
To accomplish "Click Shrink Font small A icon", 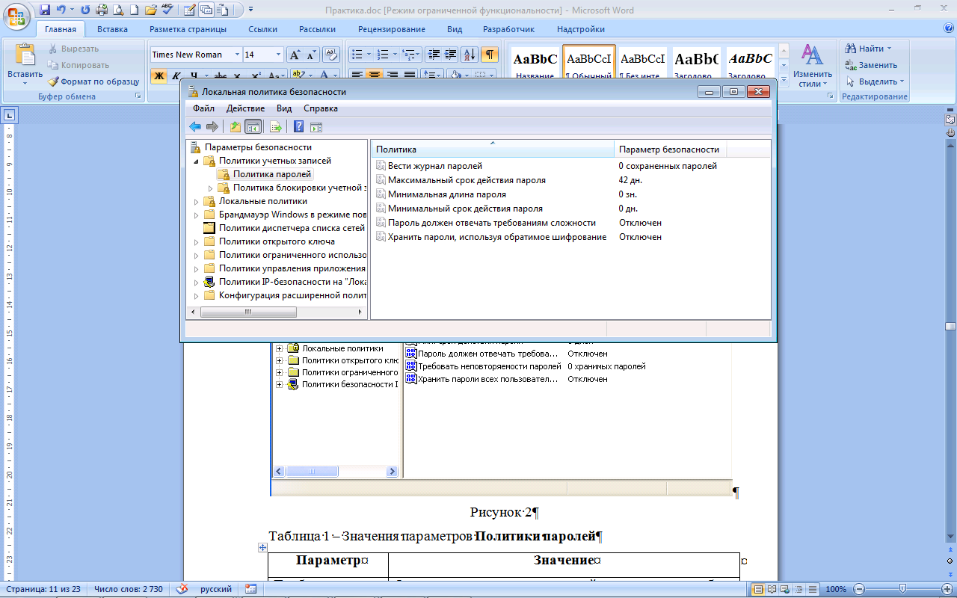I will [311, 55].
